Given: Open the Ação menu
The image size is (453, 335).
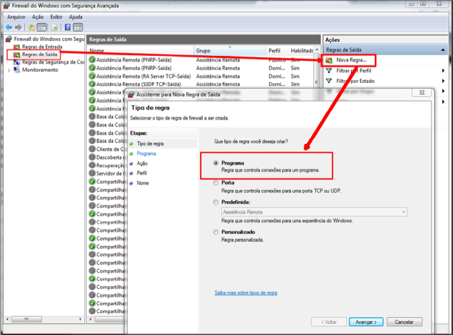Looking at the screenshot, I should click(38, 17).
